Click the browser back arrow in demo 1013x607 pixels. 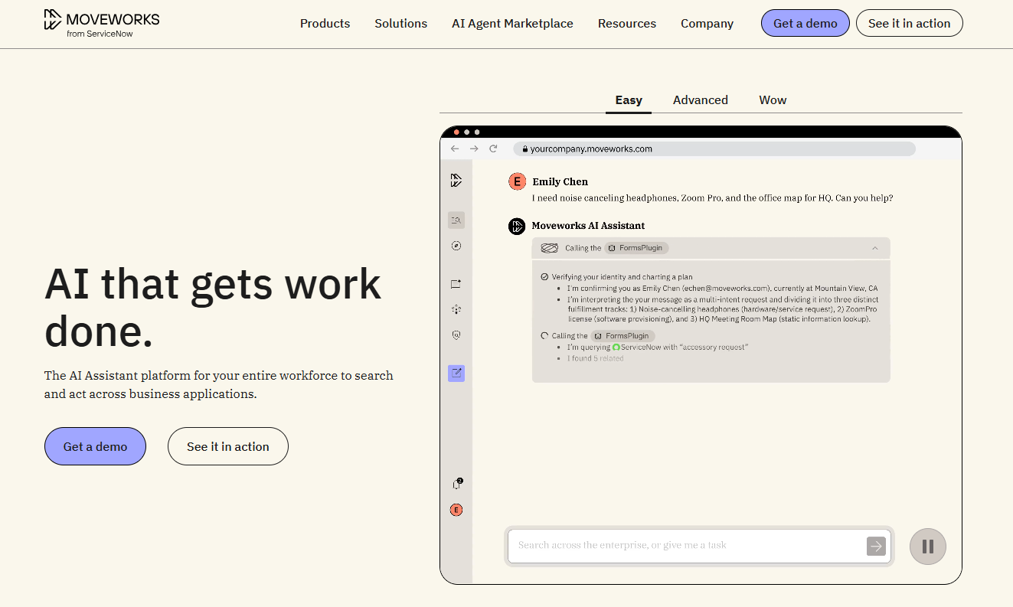click(455, 148)
